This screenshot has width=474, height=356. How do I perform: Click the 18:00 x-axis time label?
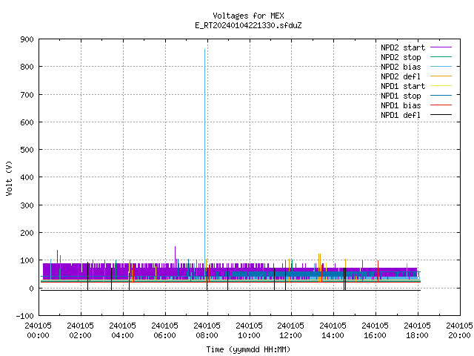pos(417,335)
